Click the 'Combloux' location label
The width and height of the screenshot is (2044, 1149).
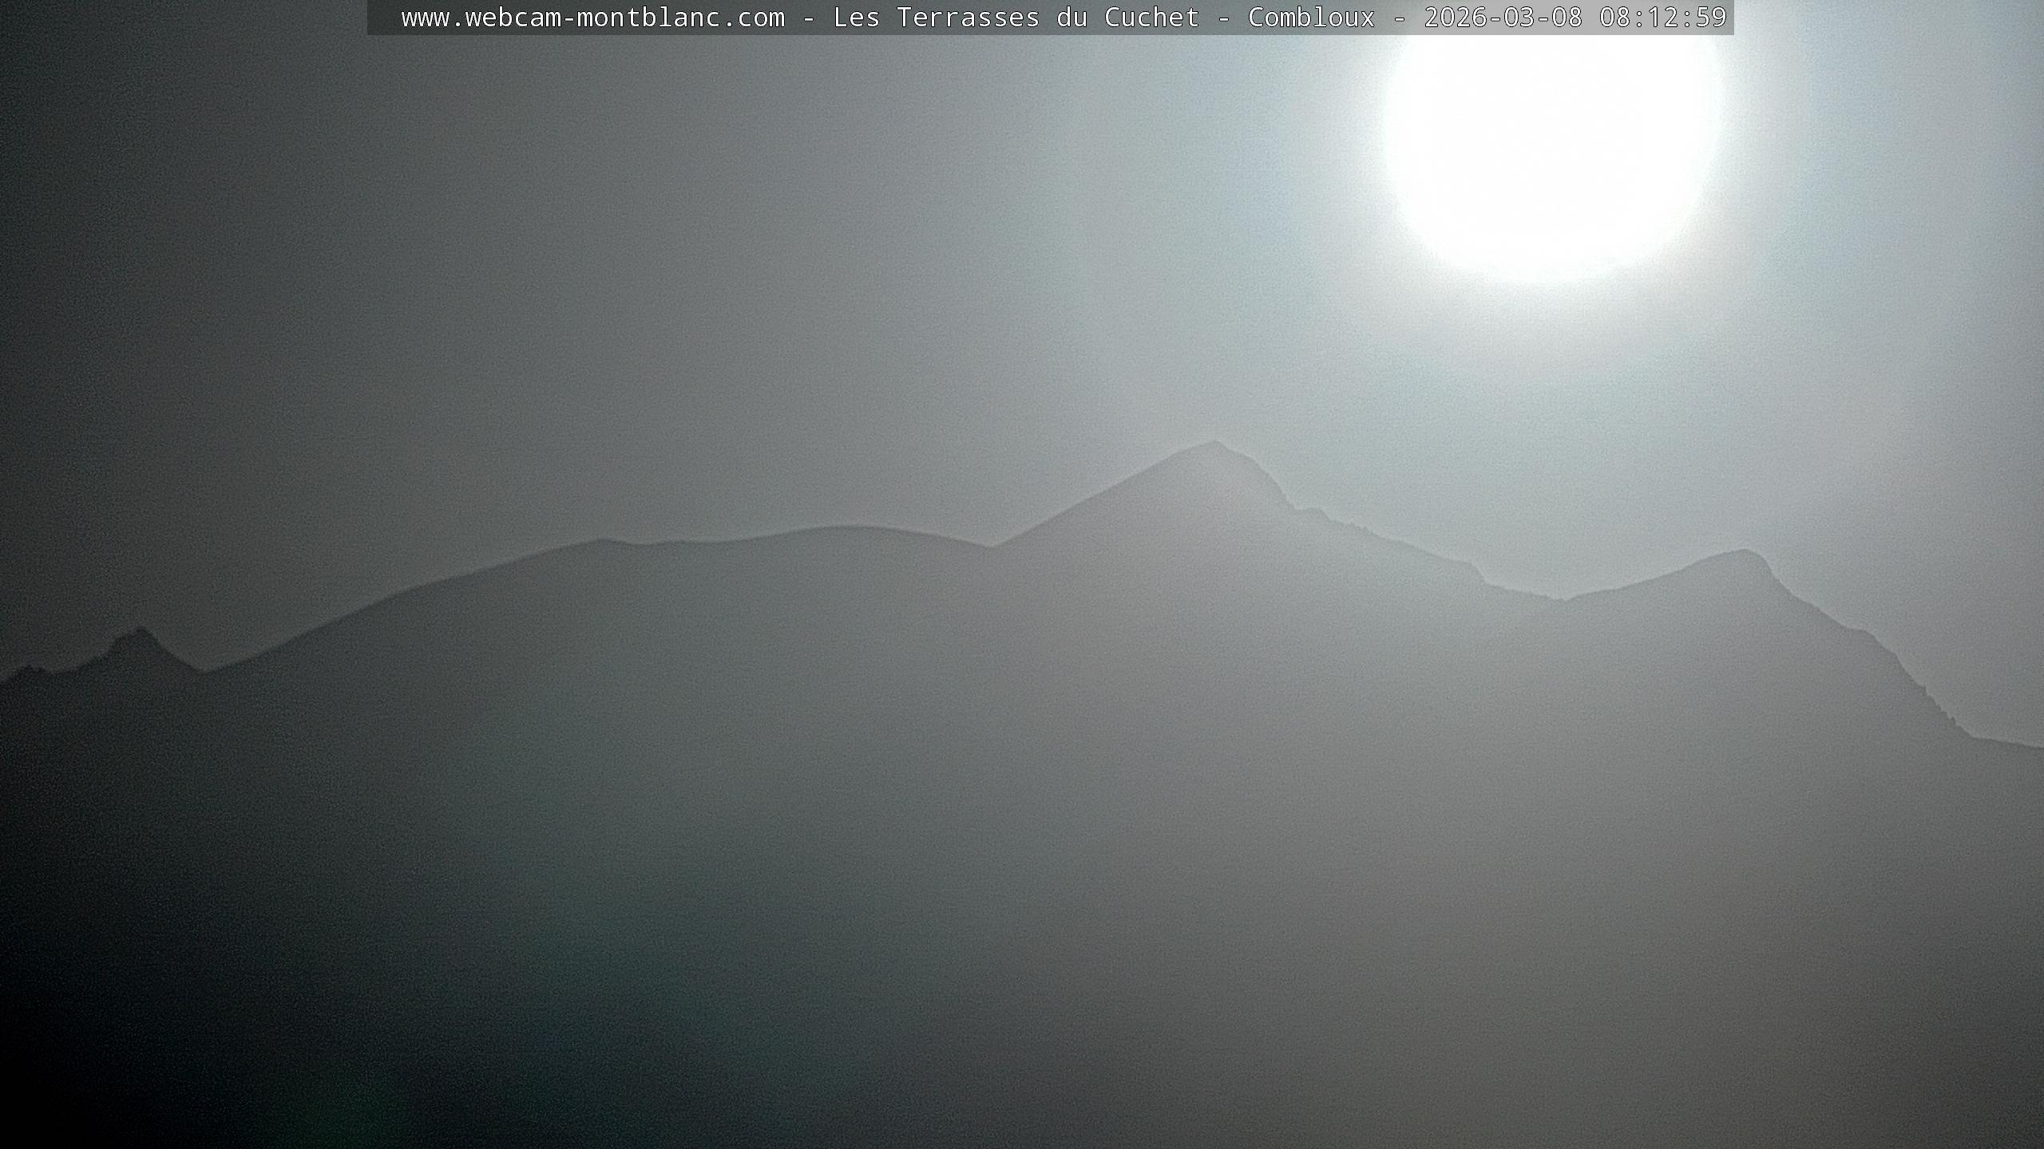point(1311,18)
